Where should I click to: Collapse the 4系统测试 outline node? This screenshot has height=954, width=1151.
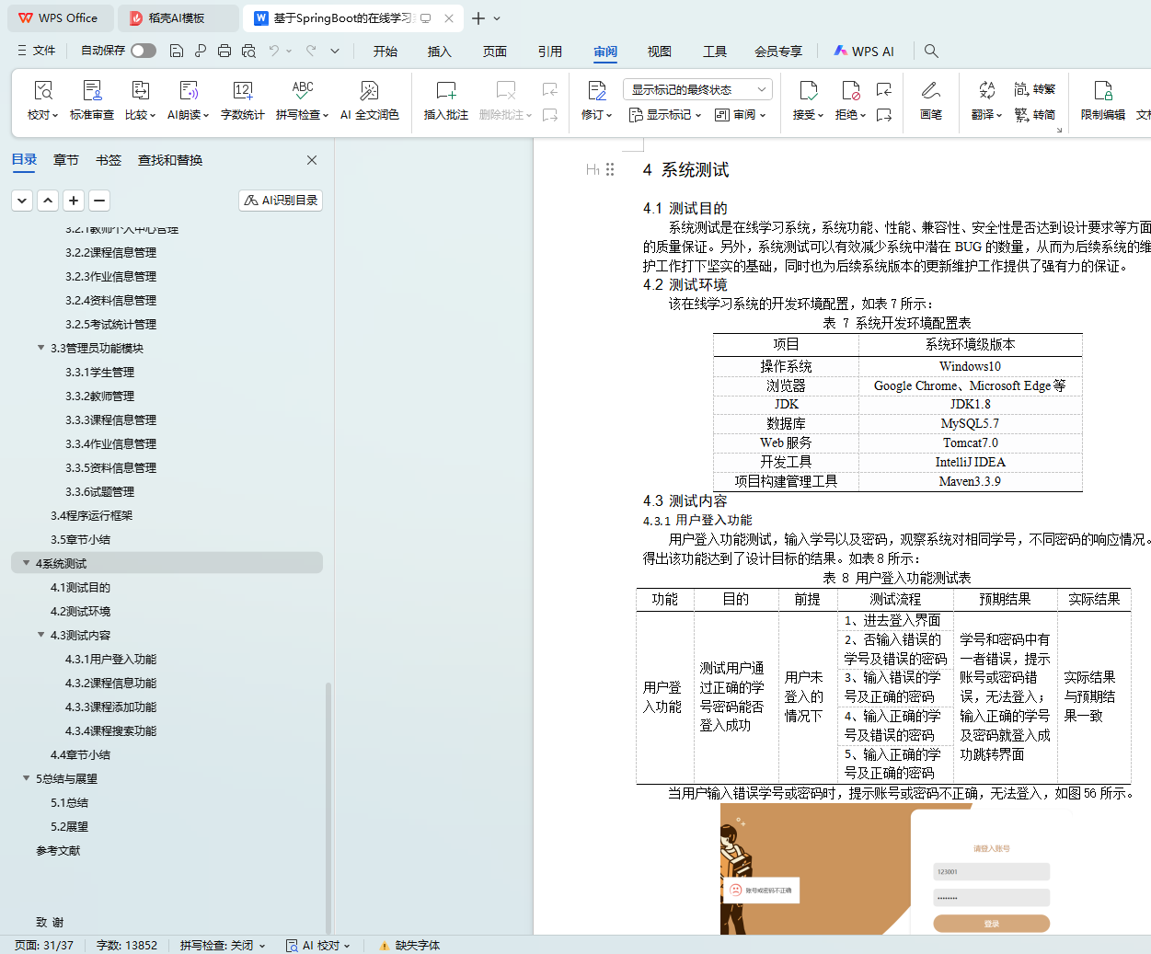point(26,563)
